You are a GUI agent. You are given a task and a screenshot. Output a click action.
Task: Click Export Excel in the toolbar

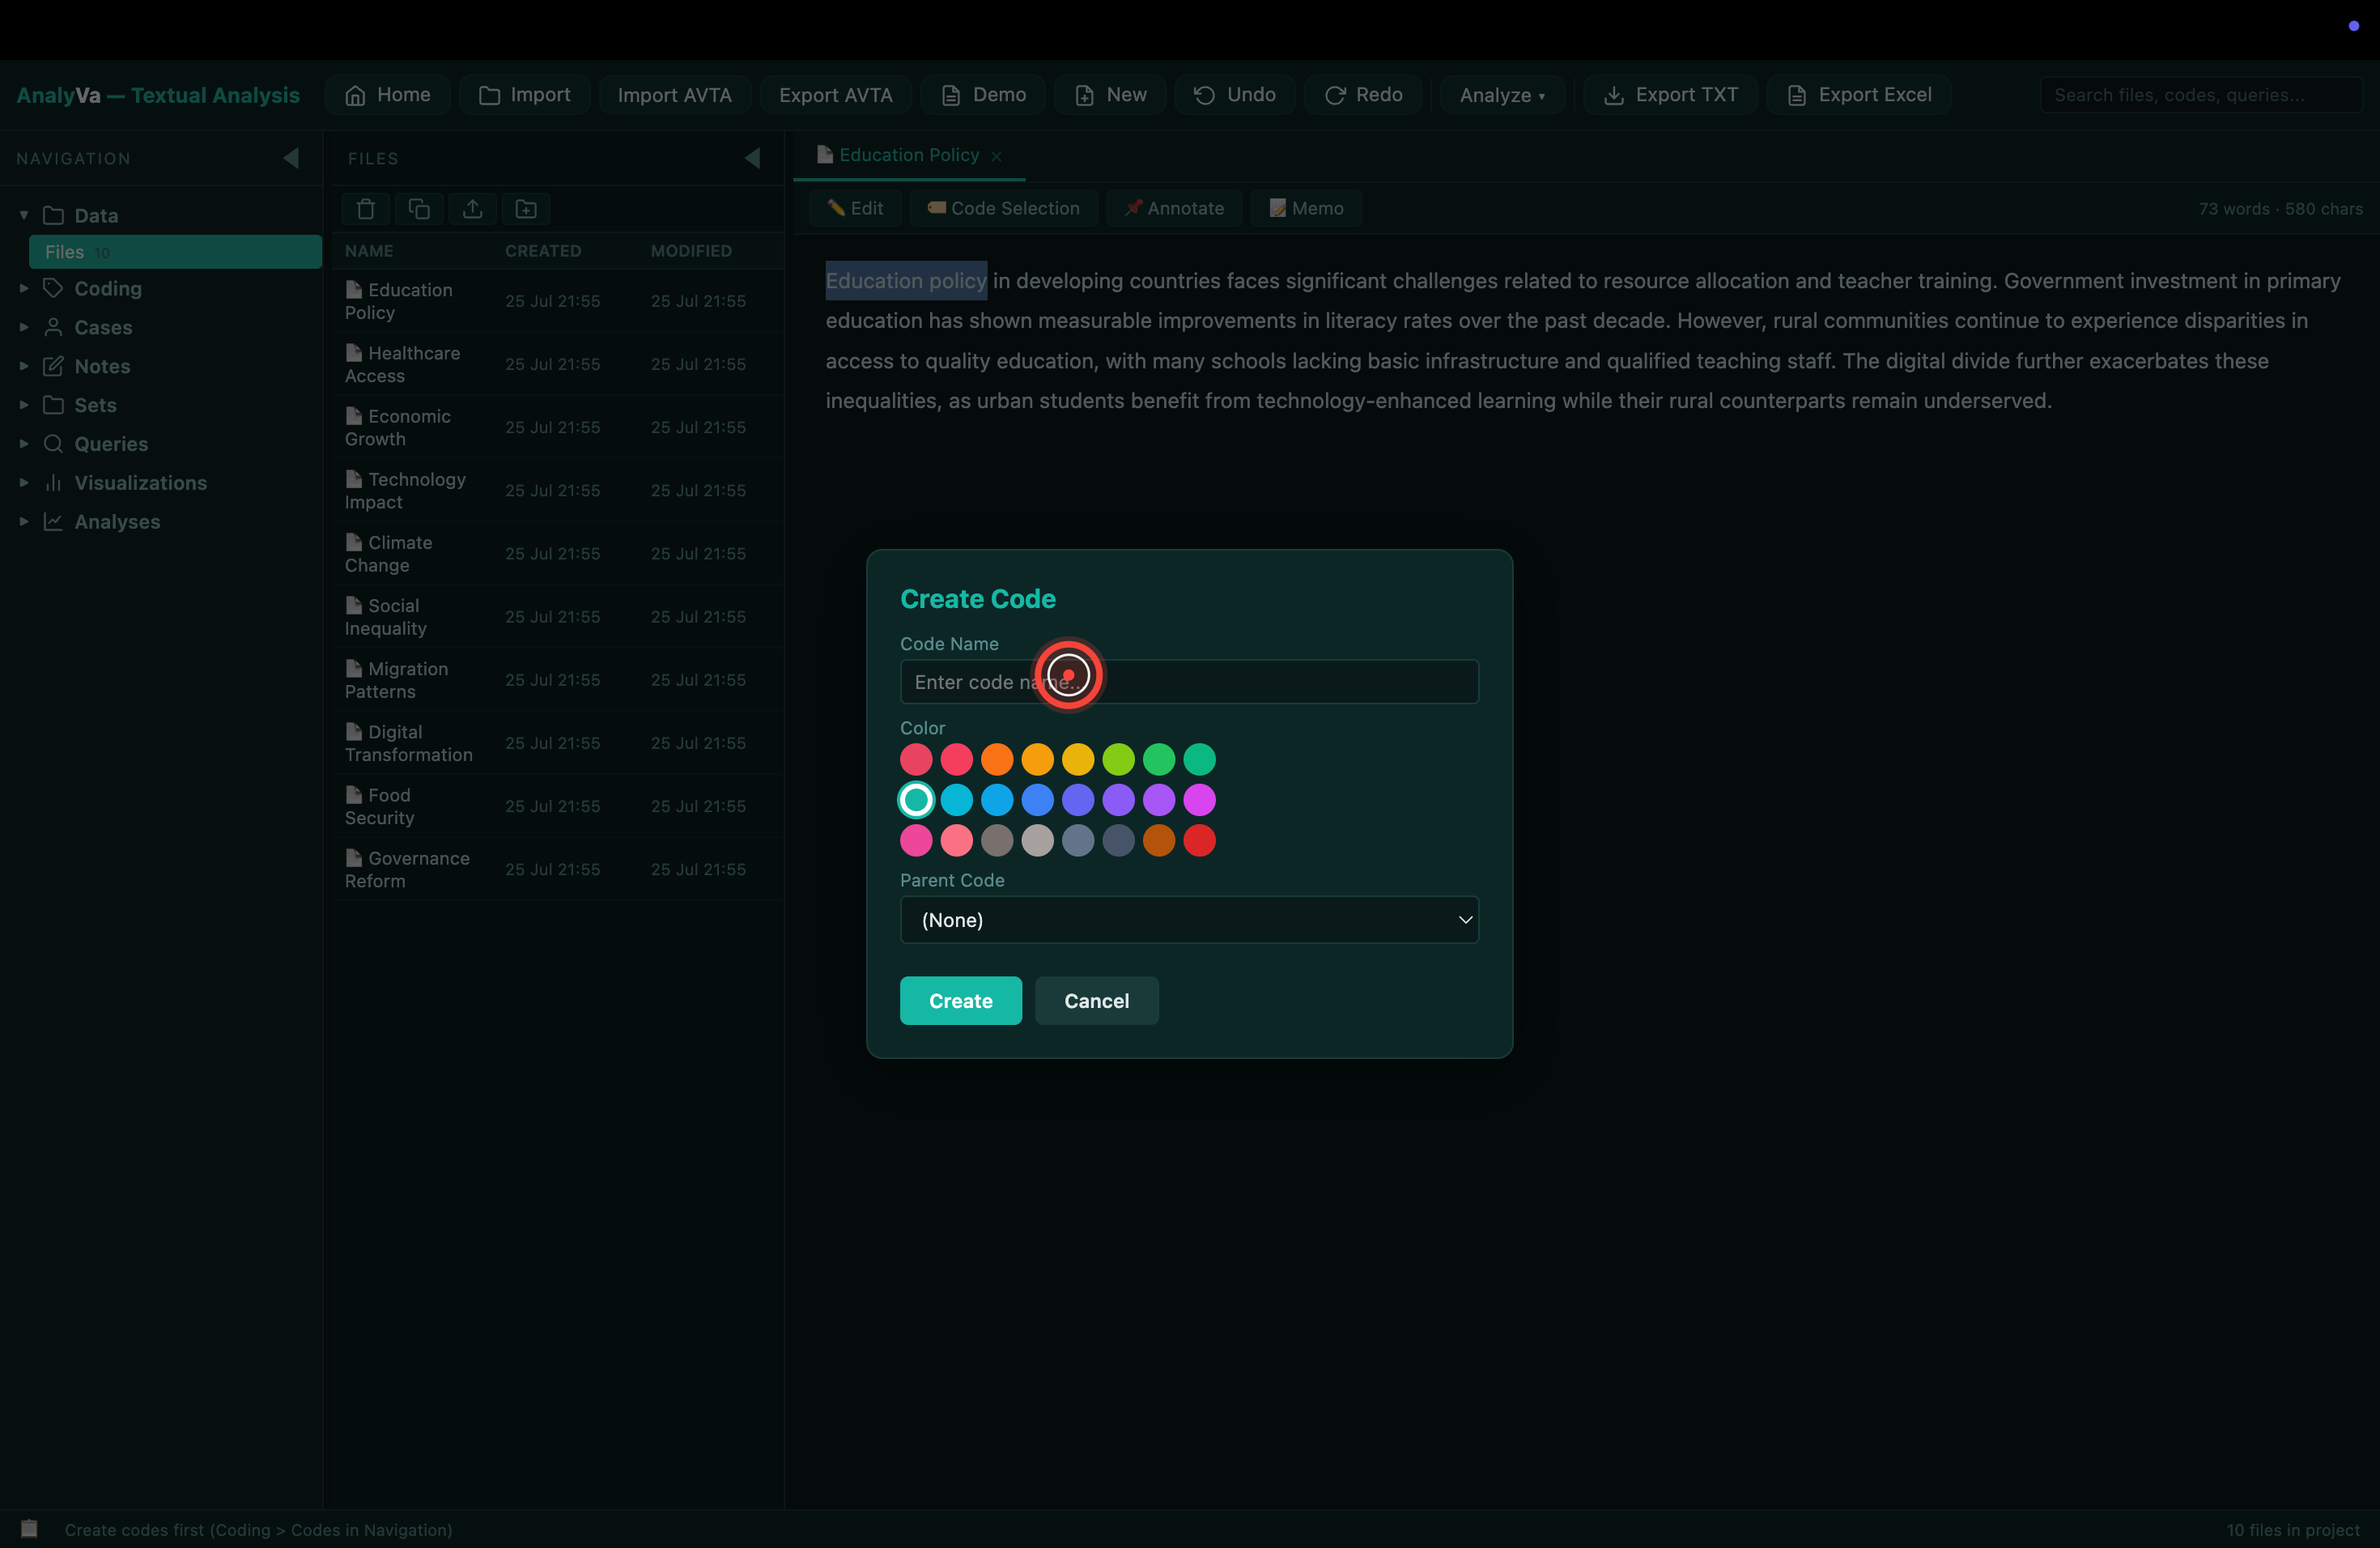tap(1859, 95)
